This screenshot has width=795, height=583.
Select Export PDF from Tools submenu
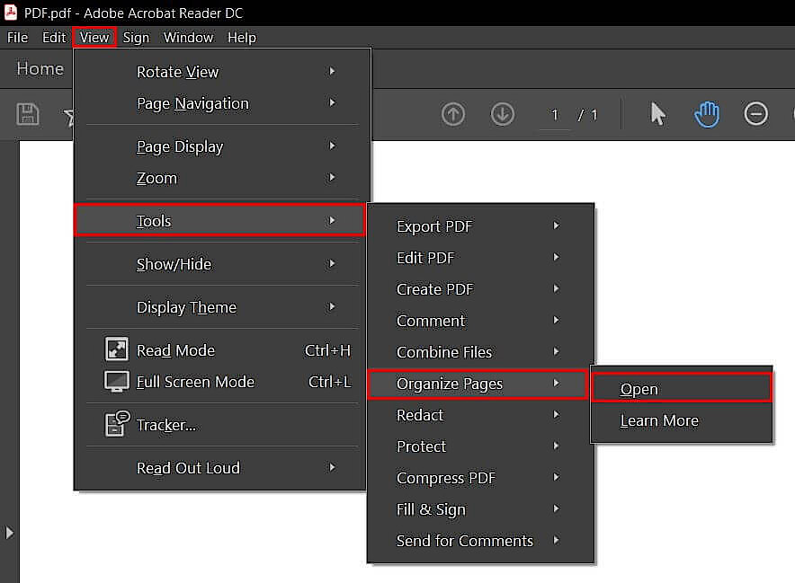click(434, 226)
